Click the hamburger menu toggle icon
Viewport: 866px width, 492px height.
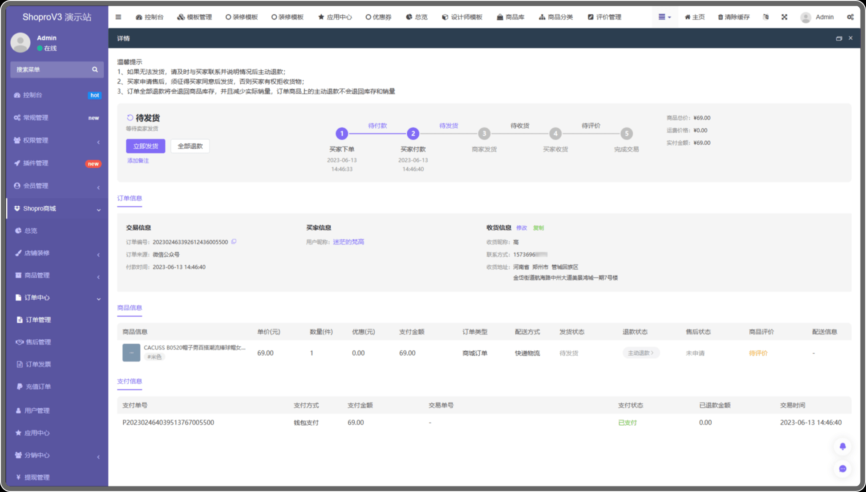[x=118, y=17]
